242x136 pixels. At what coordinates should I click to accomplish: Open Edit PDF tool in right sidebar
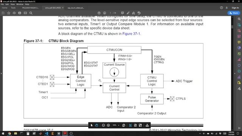click(239, 36)
